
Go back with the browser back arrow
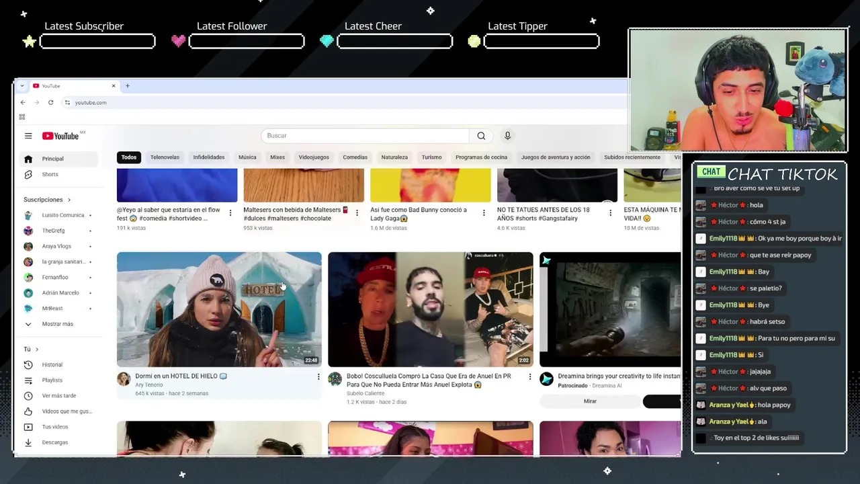(x=23, y=102)
